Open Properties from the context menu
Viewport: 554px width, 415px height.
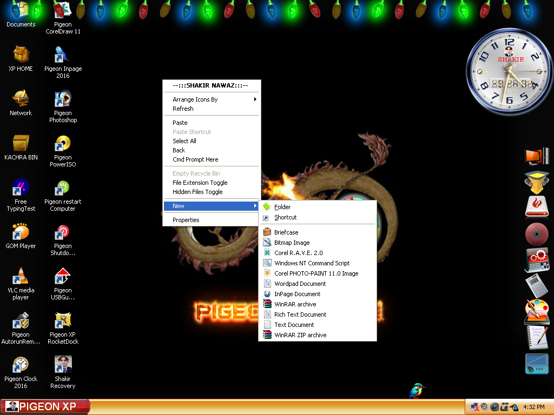pyautogui.click(x=212, y=220)
